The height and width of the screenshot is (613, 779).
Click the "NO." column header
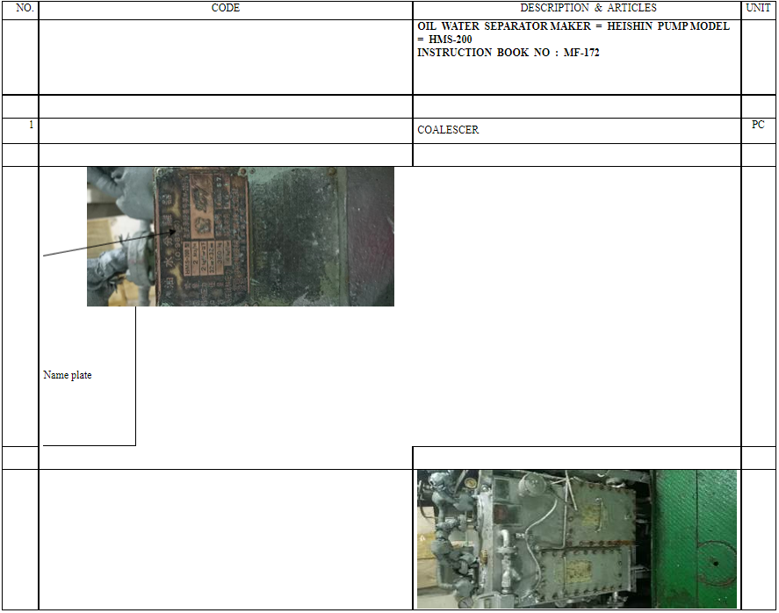click(x=25, y=8)
